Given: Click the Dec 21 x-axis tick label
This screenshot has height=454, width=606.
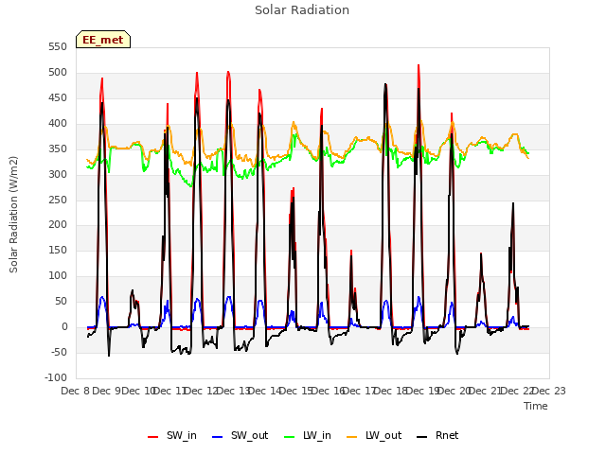Looking at the screenshot, I should pos(486,391).
